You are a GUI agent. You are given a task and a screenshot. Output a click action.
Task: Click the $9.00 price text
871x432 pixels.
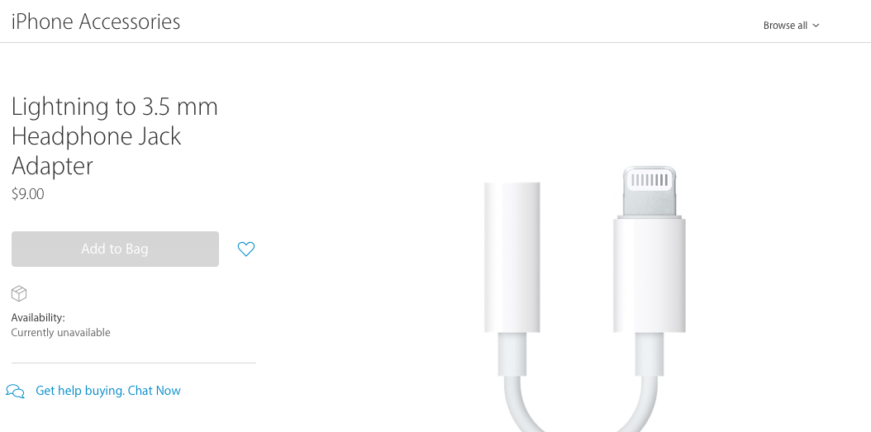pyautogui.click(x=28, y=194)
